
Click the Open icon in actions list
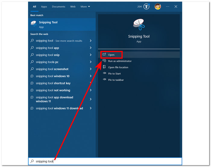104,54
